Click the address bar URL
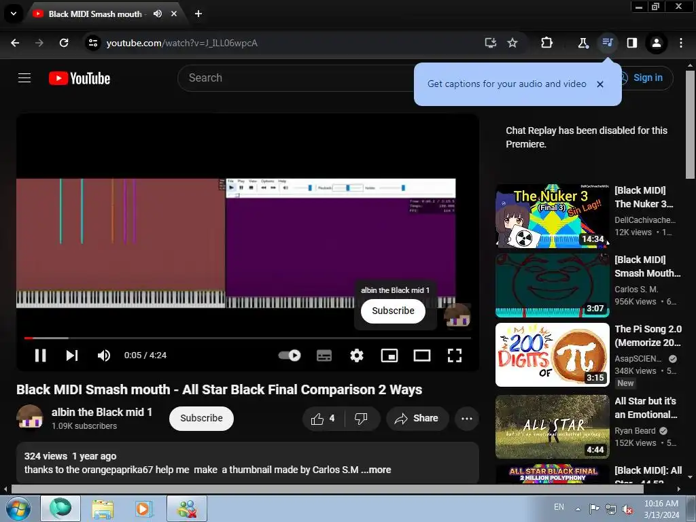Image resolution: width=696 pixels, height=522 pixels. pos(182,43)
